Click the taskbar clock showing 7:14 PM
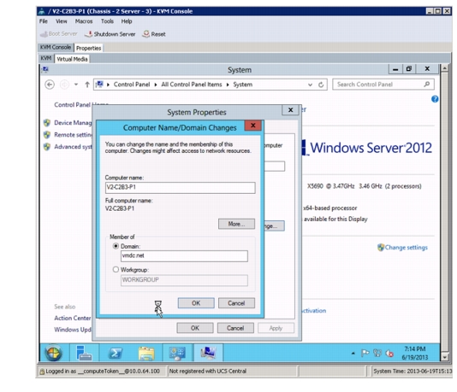The image size is (457, 392). (415, 353)
